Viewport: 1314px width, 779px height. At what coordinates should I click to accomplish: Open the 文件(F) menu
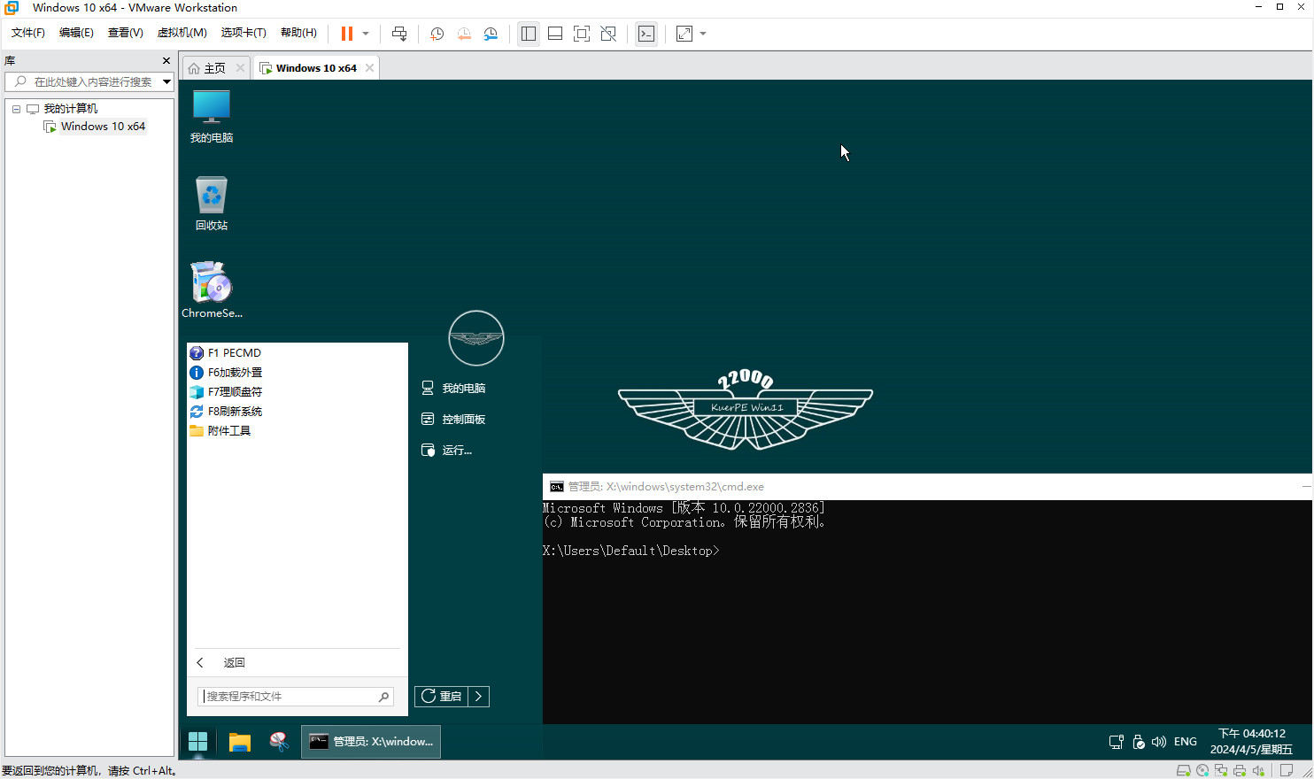[x=28, y=33]
